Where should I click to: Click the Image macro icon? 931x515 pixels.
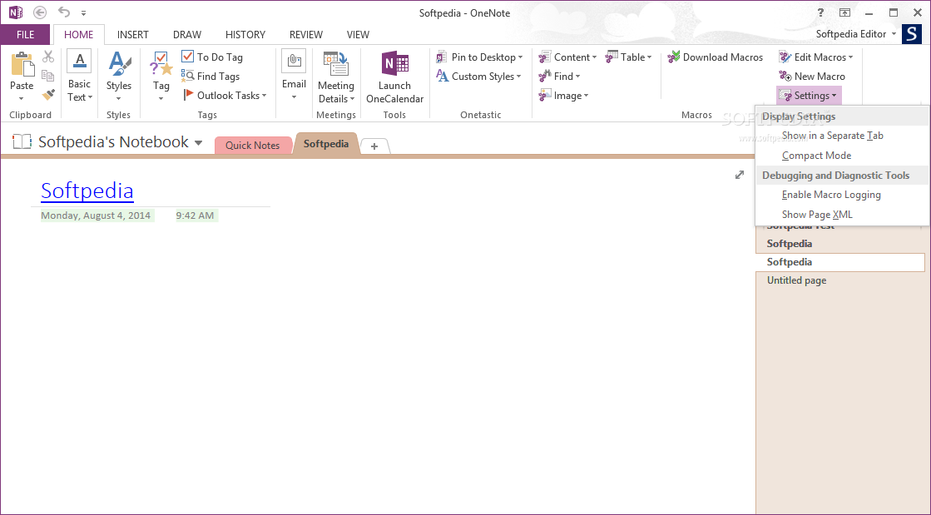coord(544,95)
